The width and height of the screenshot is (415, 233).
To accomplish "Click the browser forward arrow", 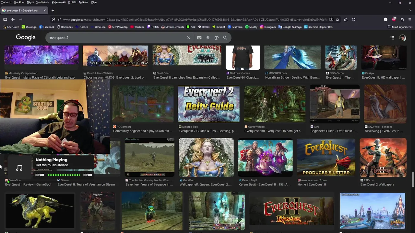I will 21,19.
